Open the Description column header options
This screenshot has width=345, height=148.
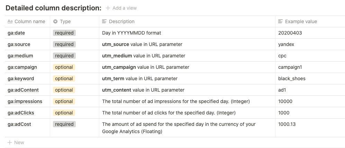(x=187, y=21)
